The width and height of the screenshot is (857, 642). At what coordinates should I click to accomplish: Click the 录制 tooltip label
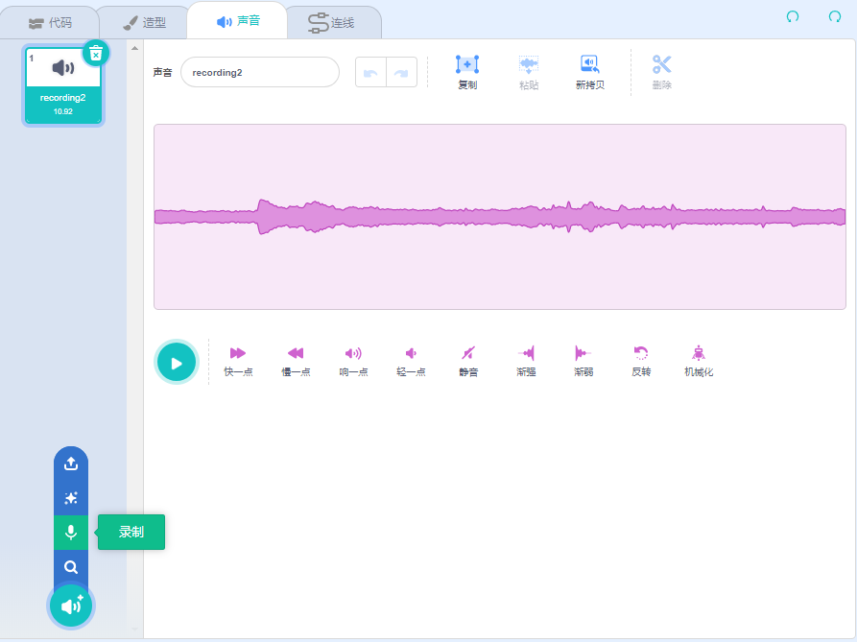pos(131,532)
